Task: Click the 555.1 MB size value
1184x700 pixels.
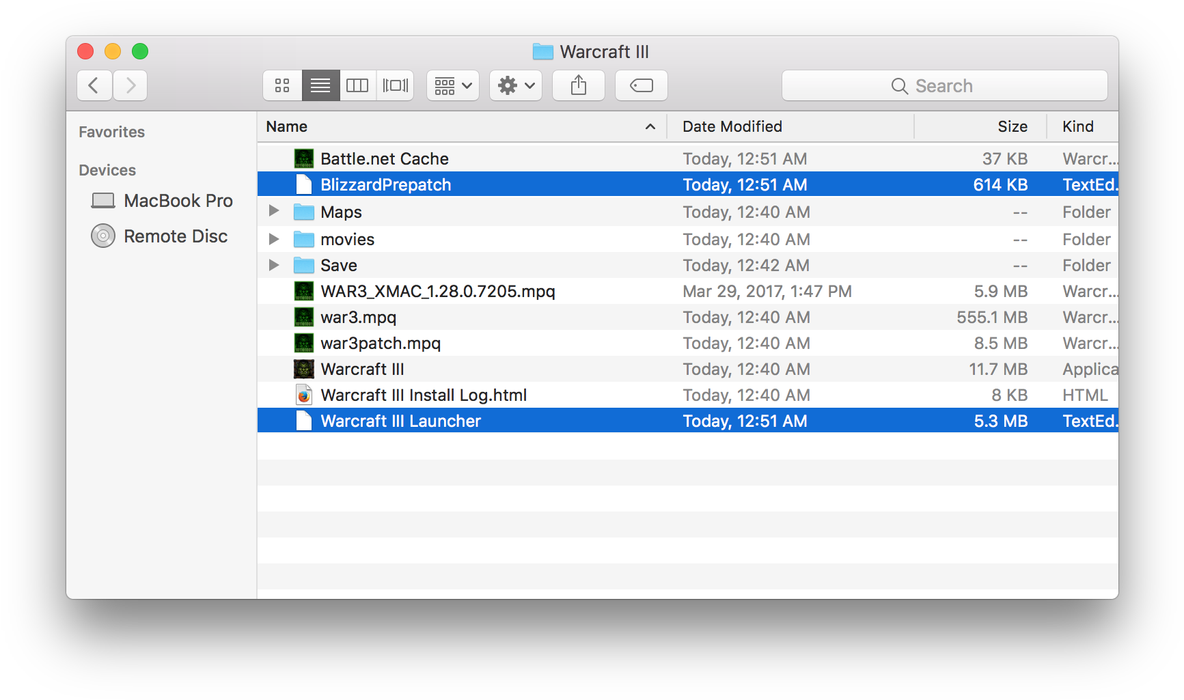Action: [x=992, y=317]
